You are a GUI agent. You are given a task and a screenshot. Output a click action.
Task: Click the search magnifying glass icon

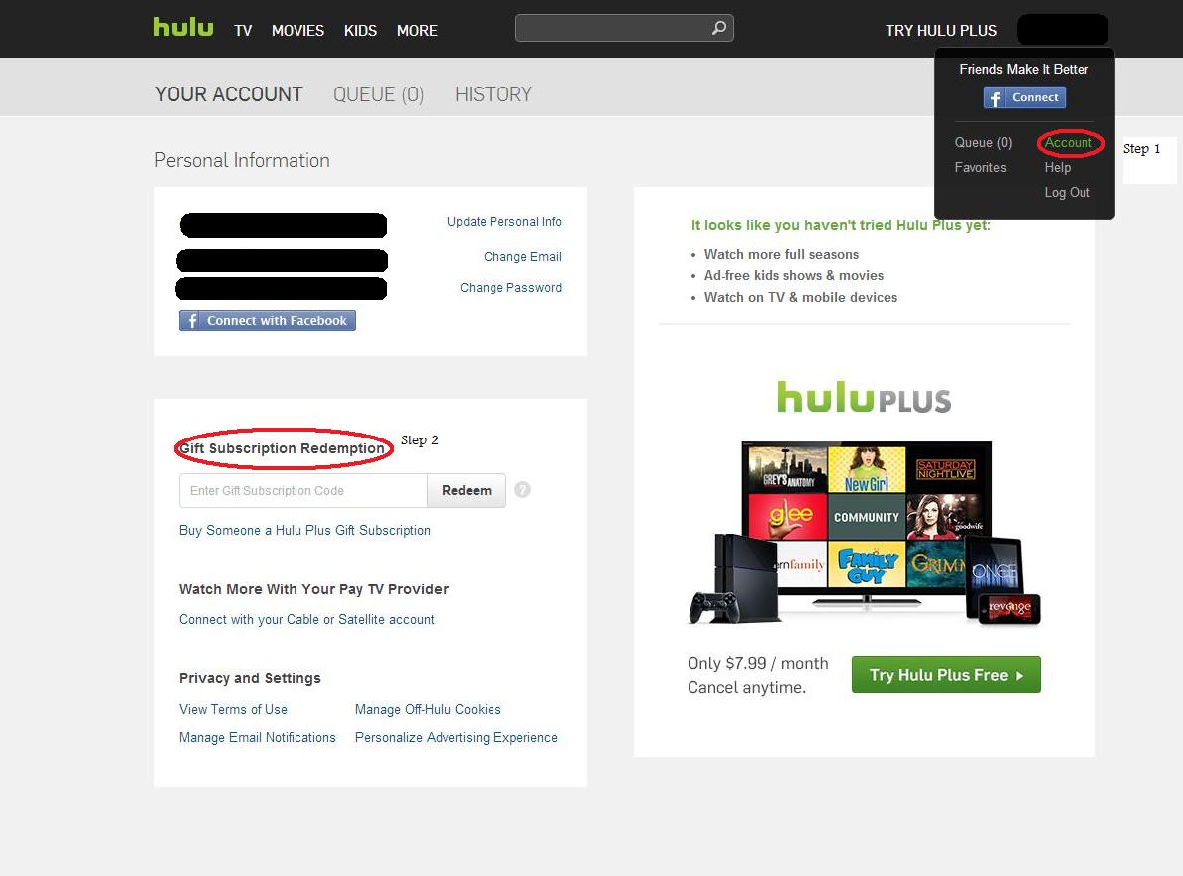(x=718, y=28)
